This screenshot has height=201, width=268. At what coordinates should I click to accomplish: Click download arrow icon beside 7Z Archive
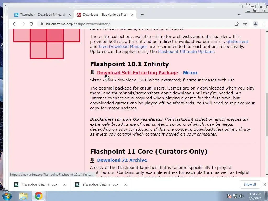tap(92, 160)
